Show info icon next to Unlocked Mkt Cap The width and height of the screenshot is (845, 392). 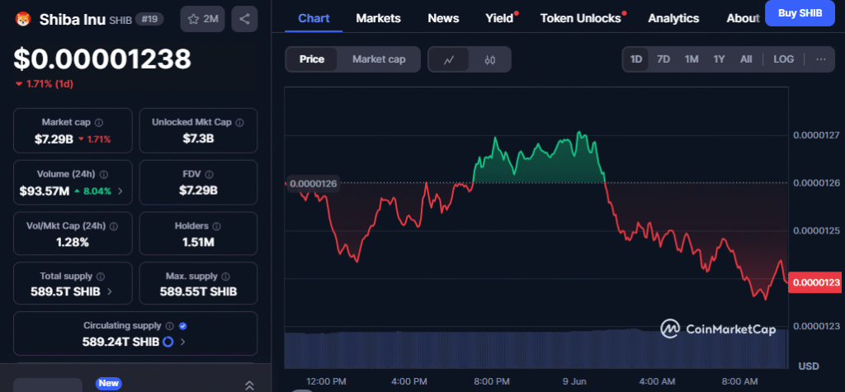240,122
